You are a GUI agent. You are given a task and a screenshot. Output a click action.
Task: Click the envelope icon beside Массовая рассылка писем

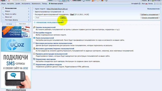[x=34, y=43]
